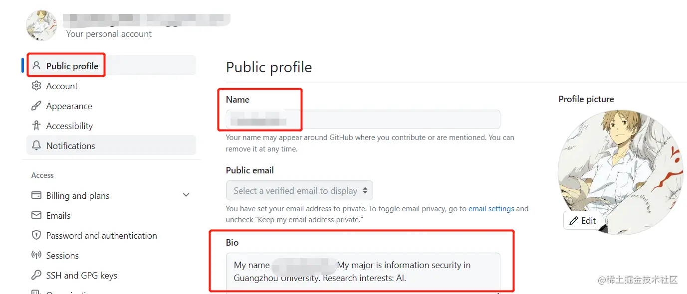Click the envelope icon beside Emails
This screenshot has width=687, height=294.
pyautogui.click(x=36, y=215)
